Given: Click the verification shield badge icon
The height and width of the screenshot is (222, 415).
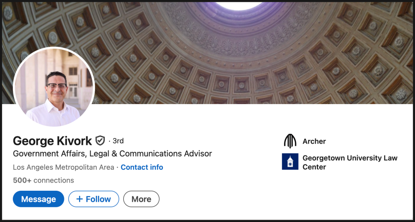Looking at the screenshot, I should click(x=100, y=141).
